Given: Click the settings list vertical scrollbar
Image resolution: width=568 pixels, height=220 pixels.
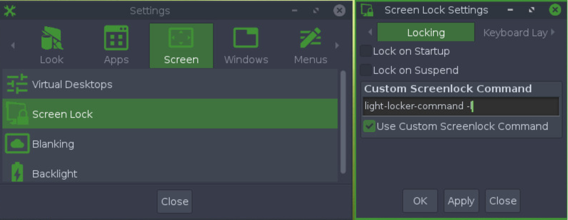Looking at the screenshot, I should pyautogui.click(x=343, y=122).
